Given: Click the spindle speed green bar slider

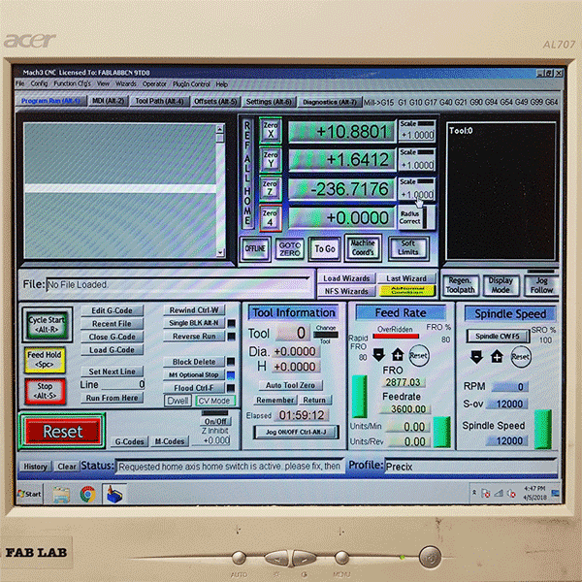Looking at the screenshot, I should click(542, 429).
